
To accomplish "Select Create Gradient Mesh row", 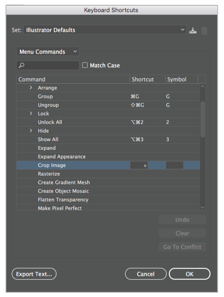I will [x=108, y=182].
